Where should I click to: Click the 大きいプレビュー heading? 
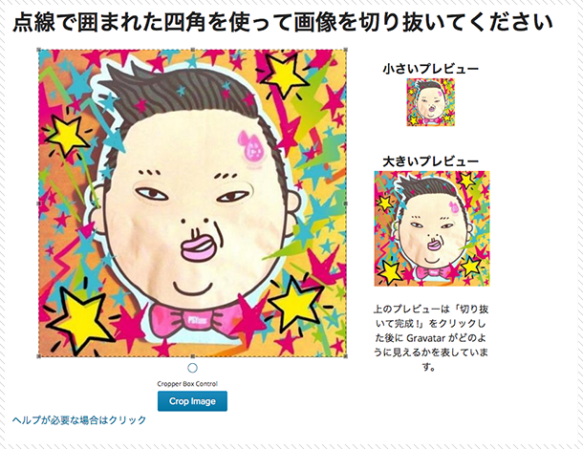point(430,161)
